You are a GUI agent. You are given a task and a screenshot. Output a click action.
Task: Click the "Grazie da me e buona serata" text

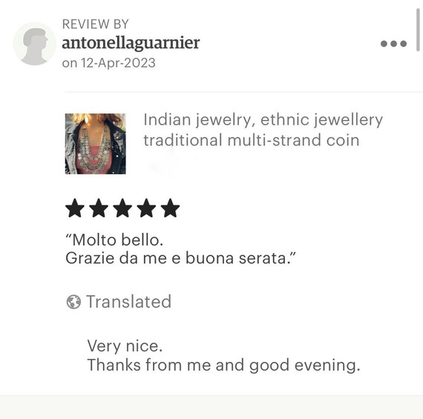pyautogui.click(x=177, y=258)
